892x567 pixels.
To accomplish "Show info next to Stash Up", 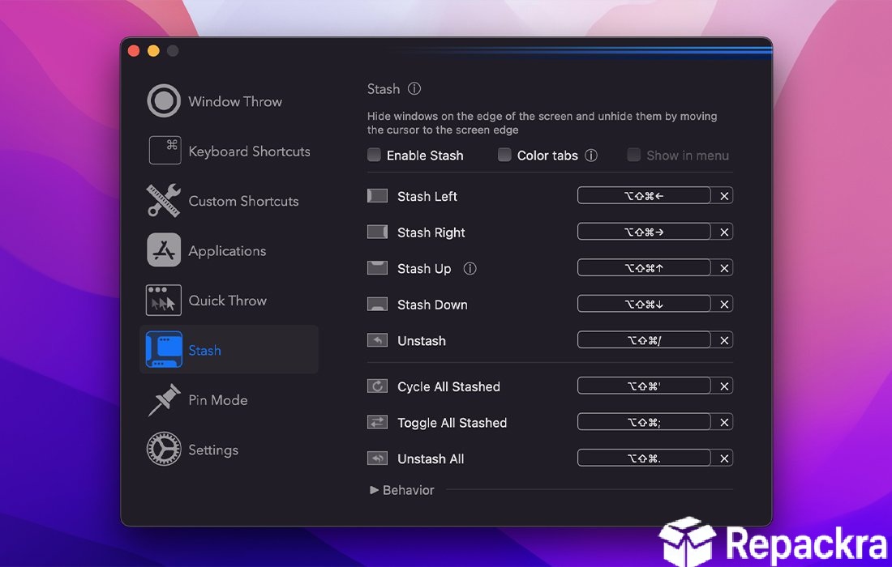I will [x=470, y=268].
